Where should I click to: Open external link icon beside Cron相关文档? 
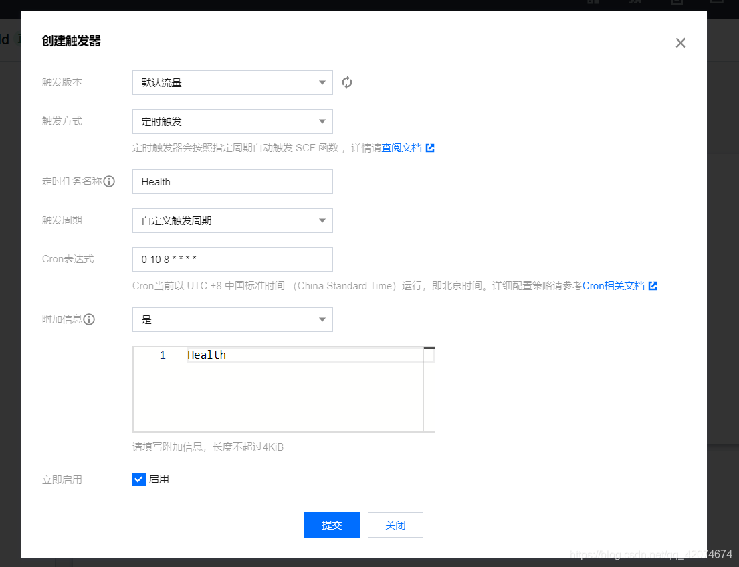(653, 286)
